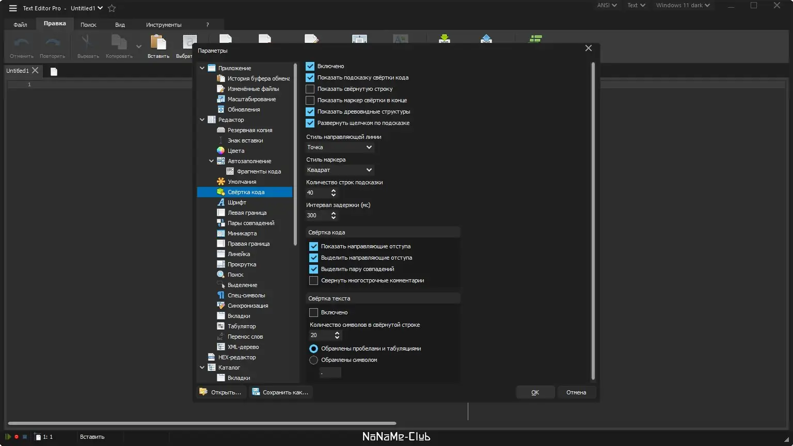Open the Windows 11 dark theme dropdown

pos(683,5)
